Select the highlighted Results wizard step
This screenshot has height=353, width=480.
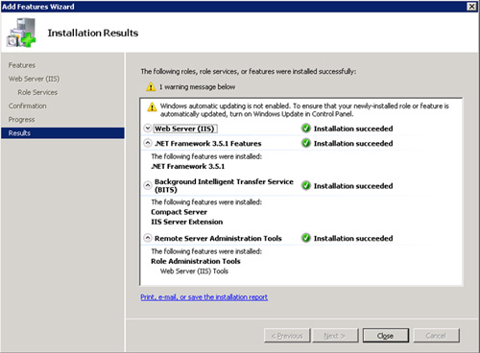[62, 133]
